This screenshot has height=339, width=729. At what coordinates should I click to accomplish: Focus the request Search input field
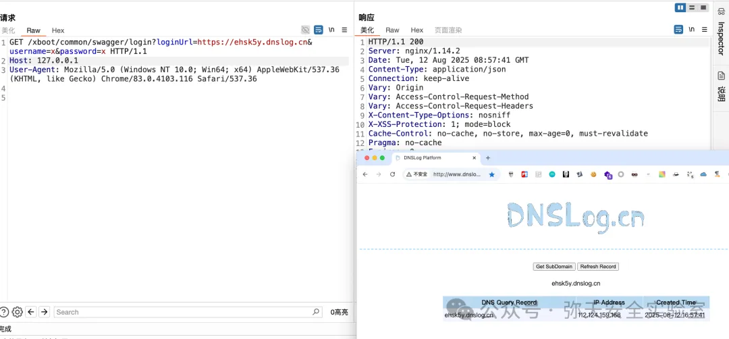coord(182,312)
